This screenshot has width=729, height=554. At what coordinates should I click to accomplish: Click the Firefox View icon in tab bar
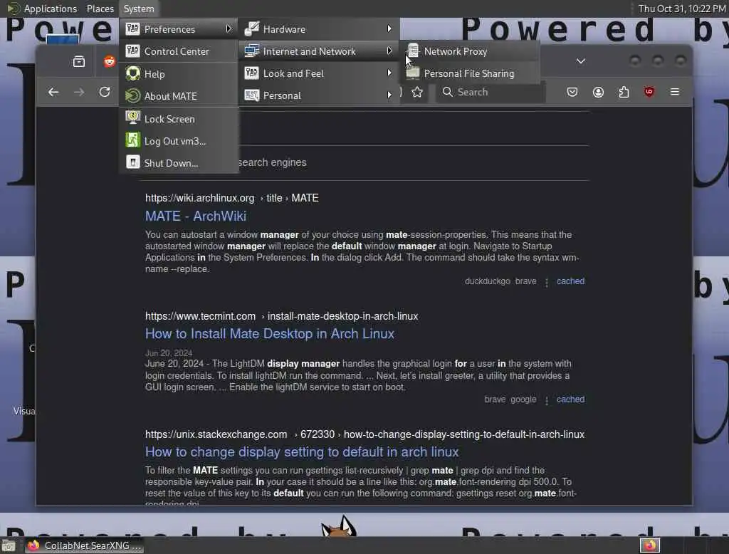tap(79, 61)
